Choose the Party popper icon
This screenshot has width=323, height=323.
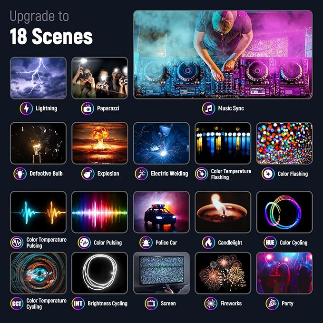coord(272,303)
